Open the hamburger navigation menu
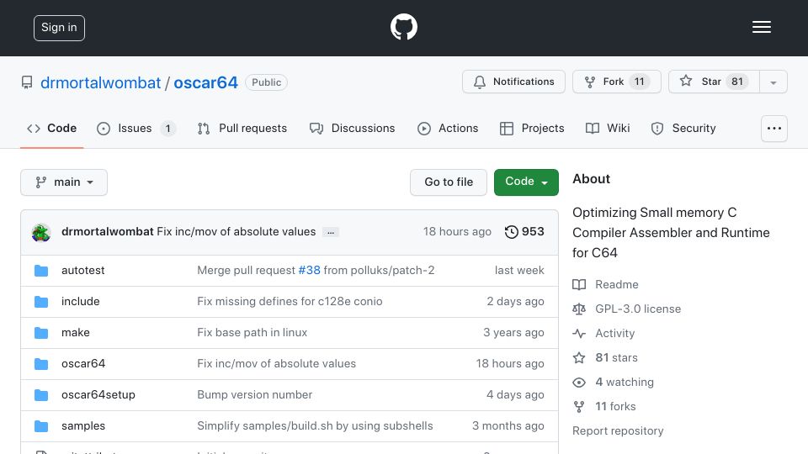 point(761,27)
